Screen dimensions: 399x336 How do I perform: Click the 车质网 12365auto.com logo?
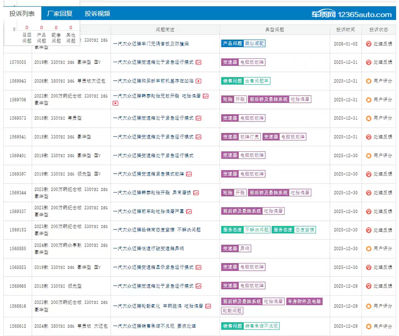point(351,14)
